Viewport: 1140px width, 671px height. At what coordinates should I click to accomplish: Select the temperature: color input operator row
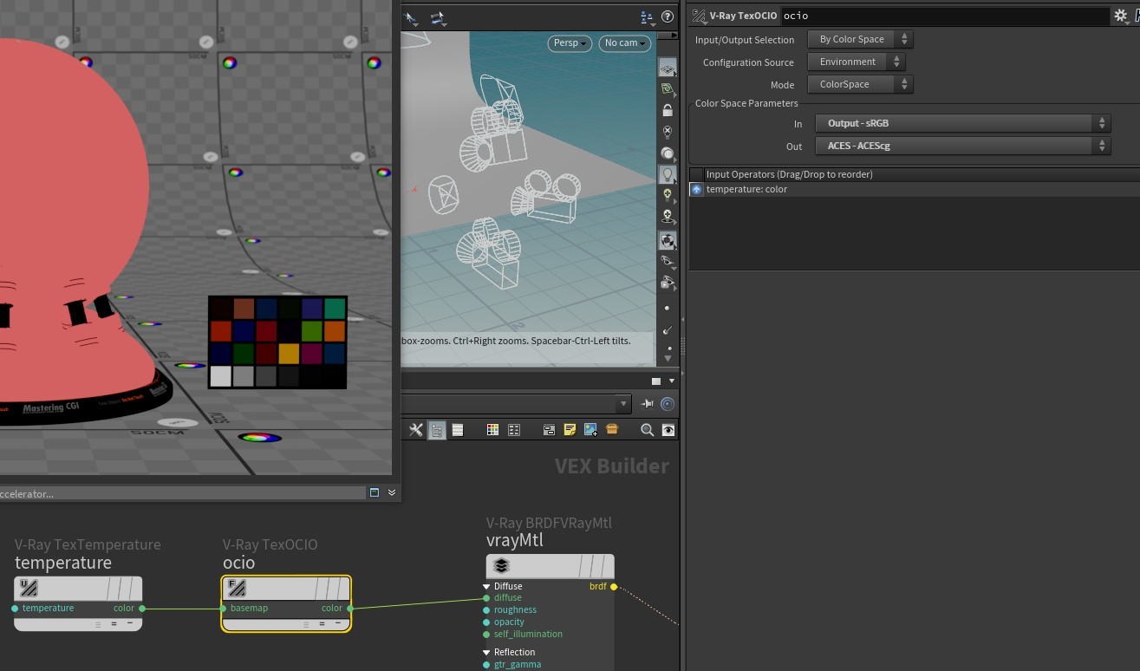914,189
